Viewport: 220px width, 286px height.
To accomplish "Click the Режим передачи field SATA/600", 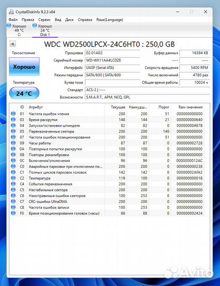I will tap(112, 75).
